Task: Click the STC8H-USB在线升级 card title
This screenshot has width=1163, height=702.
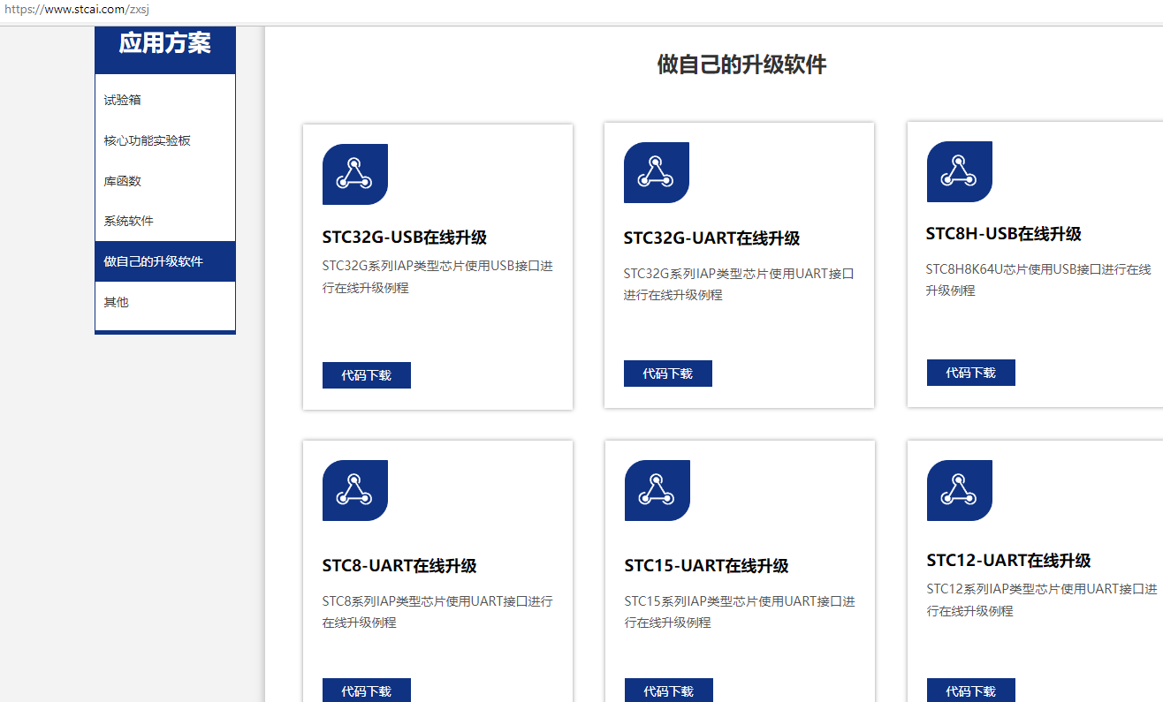Action: click(1004, 234)
